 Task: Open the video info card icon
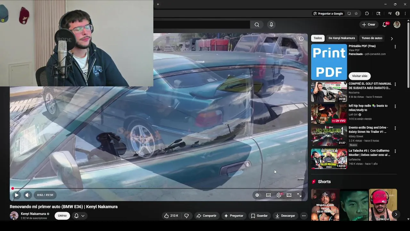[301, 38]
